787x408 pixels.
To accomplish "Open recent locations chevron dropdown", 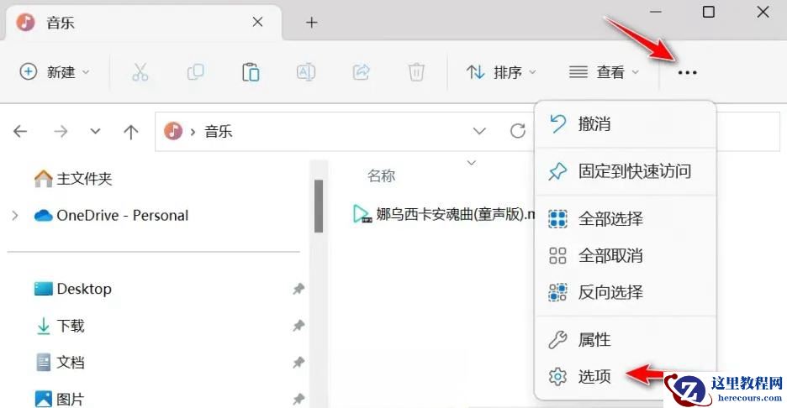I will pos(95,131).
